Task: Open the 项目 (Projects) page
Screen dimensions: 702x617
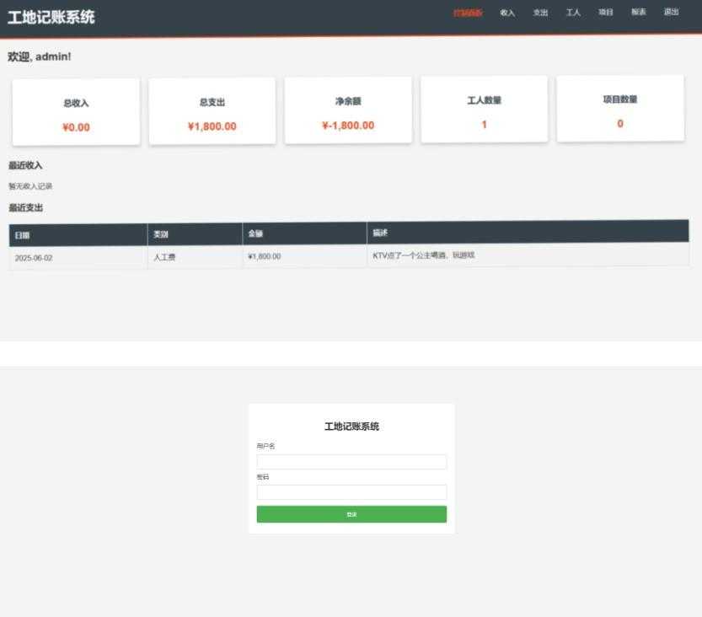Action: (x=604, y=13)
